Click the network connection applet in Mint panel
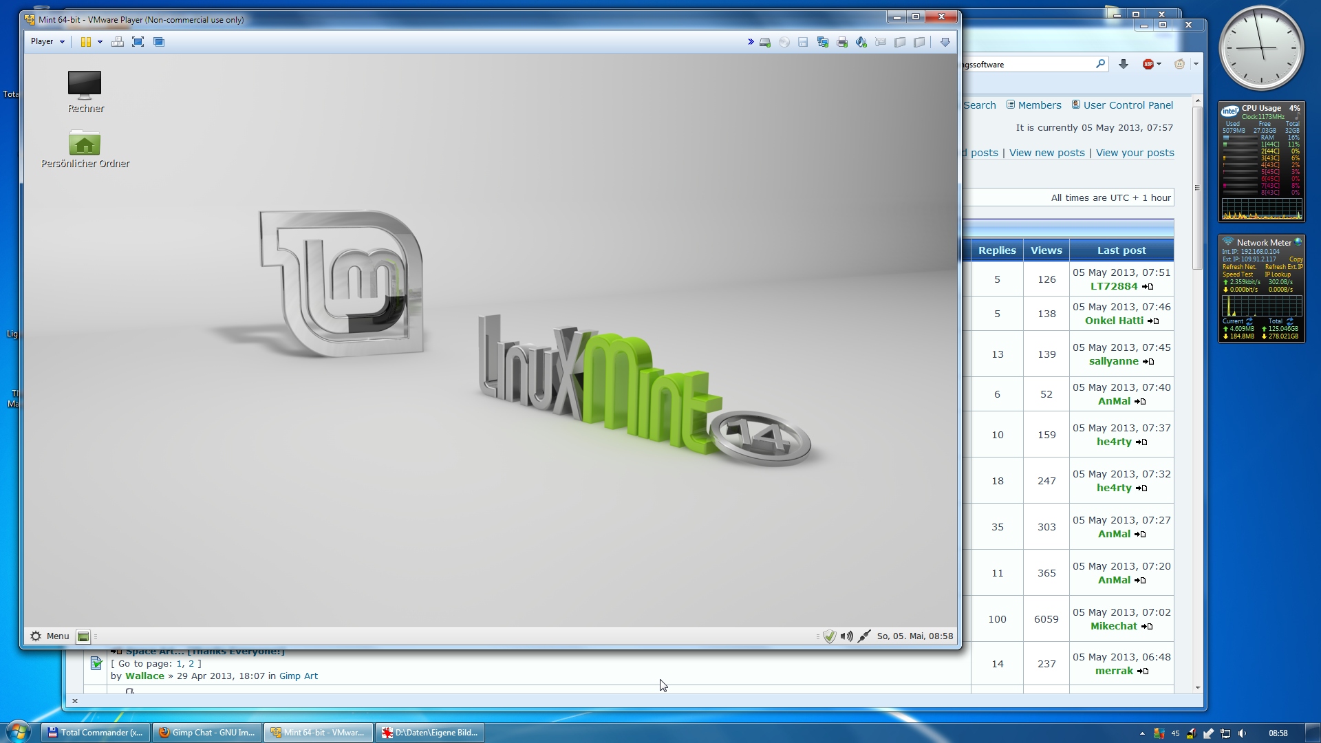Screen dimensions: 1321x743 coord(864,636)
